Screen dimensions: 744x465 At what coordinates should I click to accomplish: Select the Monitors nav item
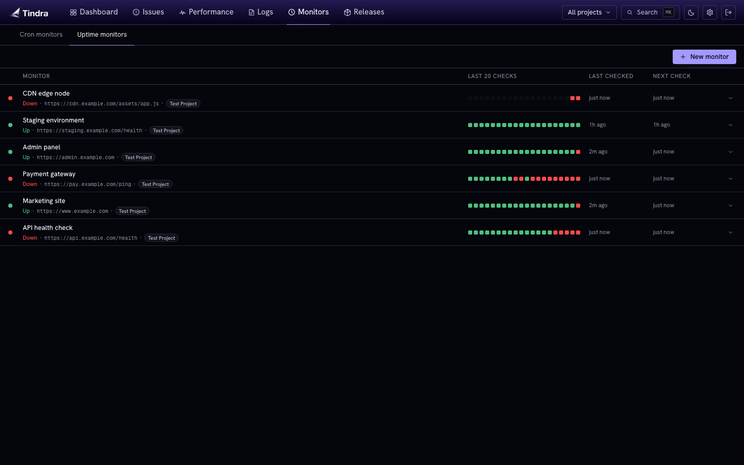point(308,12)
